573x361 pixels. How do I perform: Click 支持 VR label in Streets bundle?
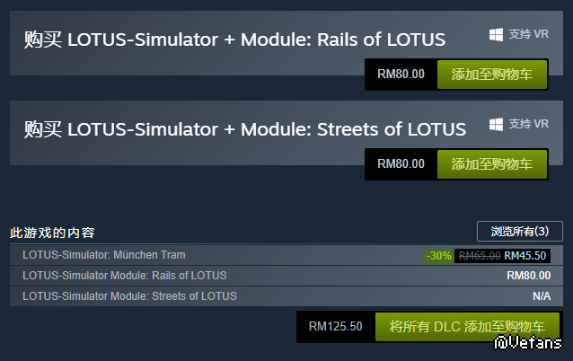pos(528,124)
